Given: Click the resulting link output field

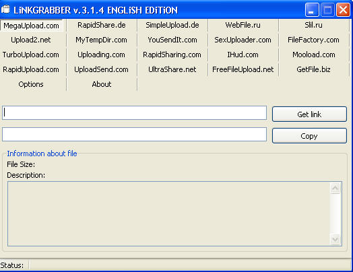Looking at the screenshot, I should [135, 135].
